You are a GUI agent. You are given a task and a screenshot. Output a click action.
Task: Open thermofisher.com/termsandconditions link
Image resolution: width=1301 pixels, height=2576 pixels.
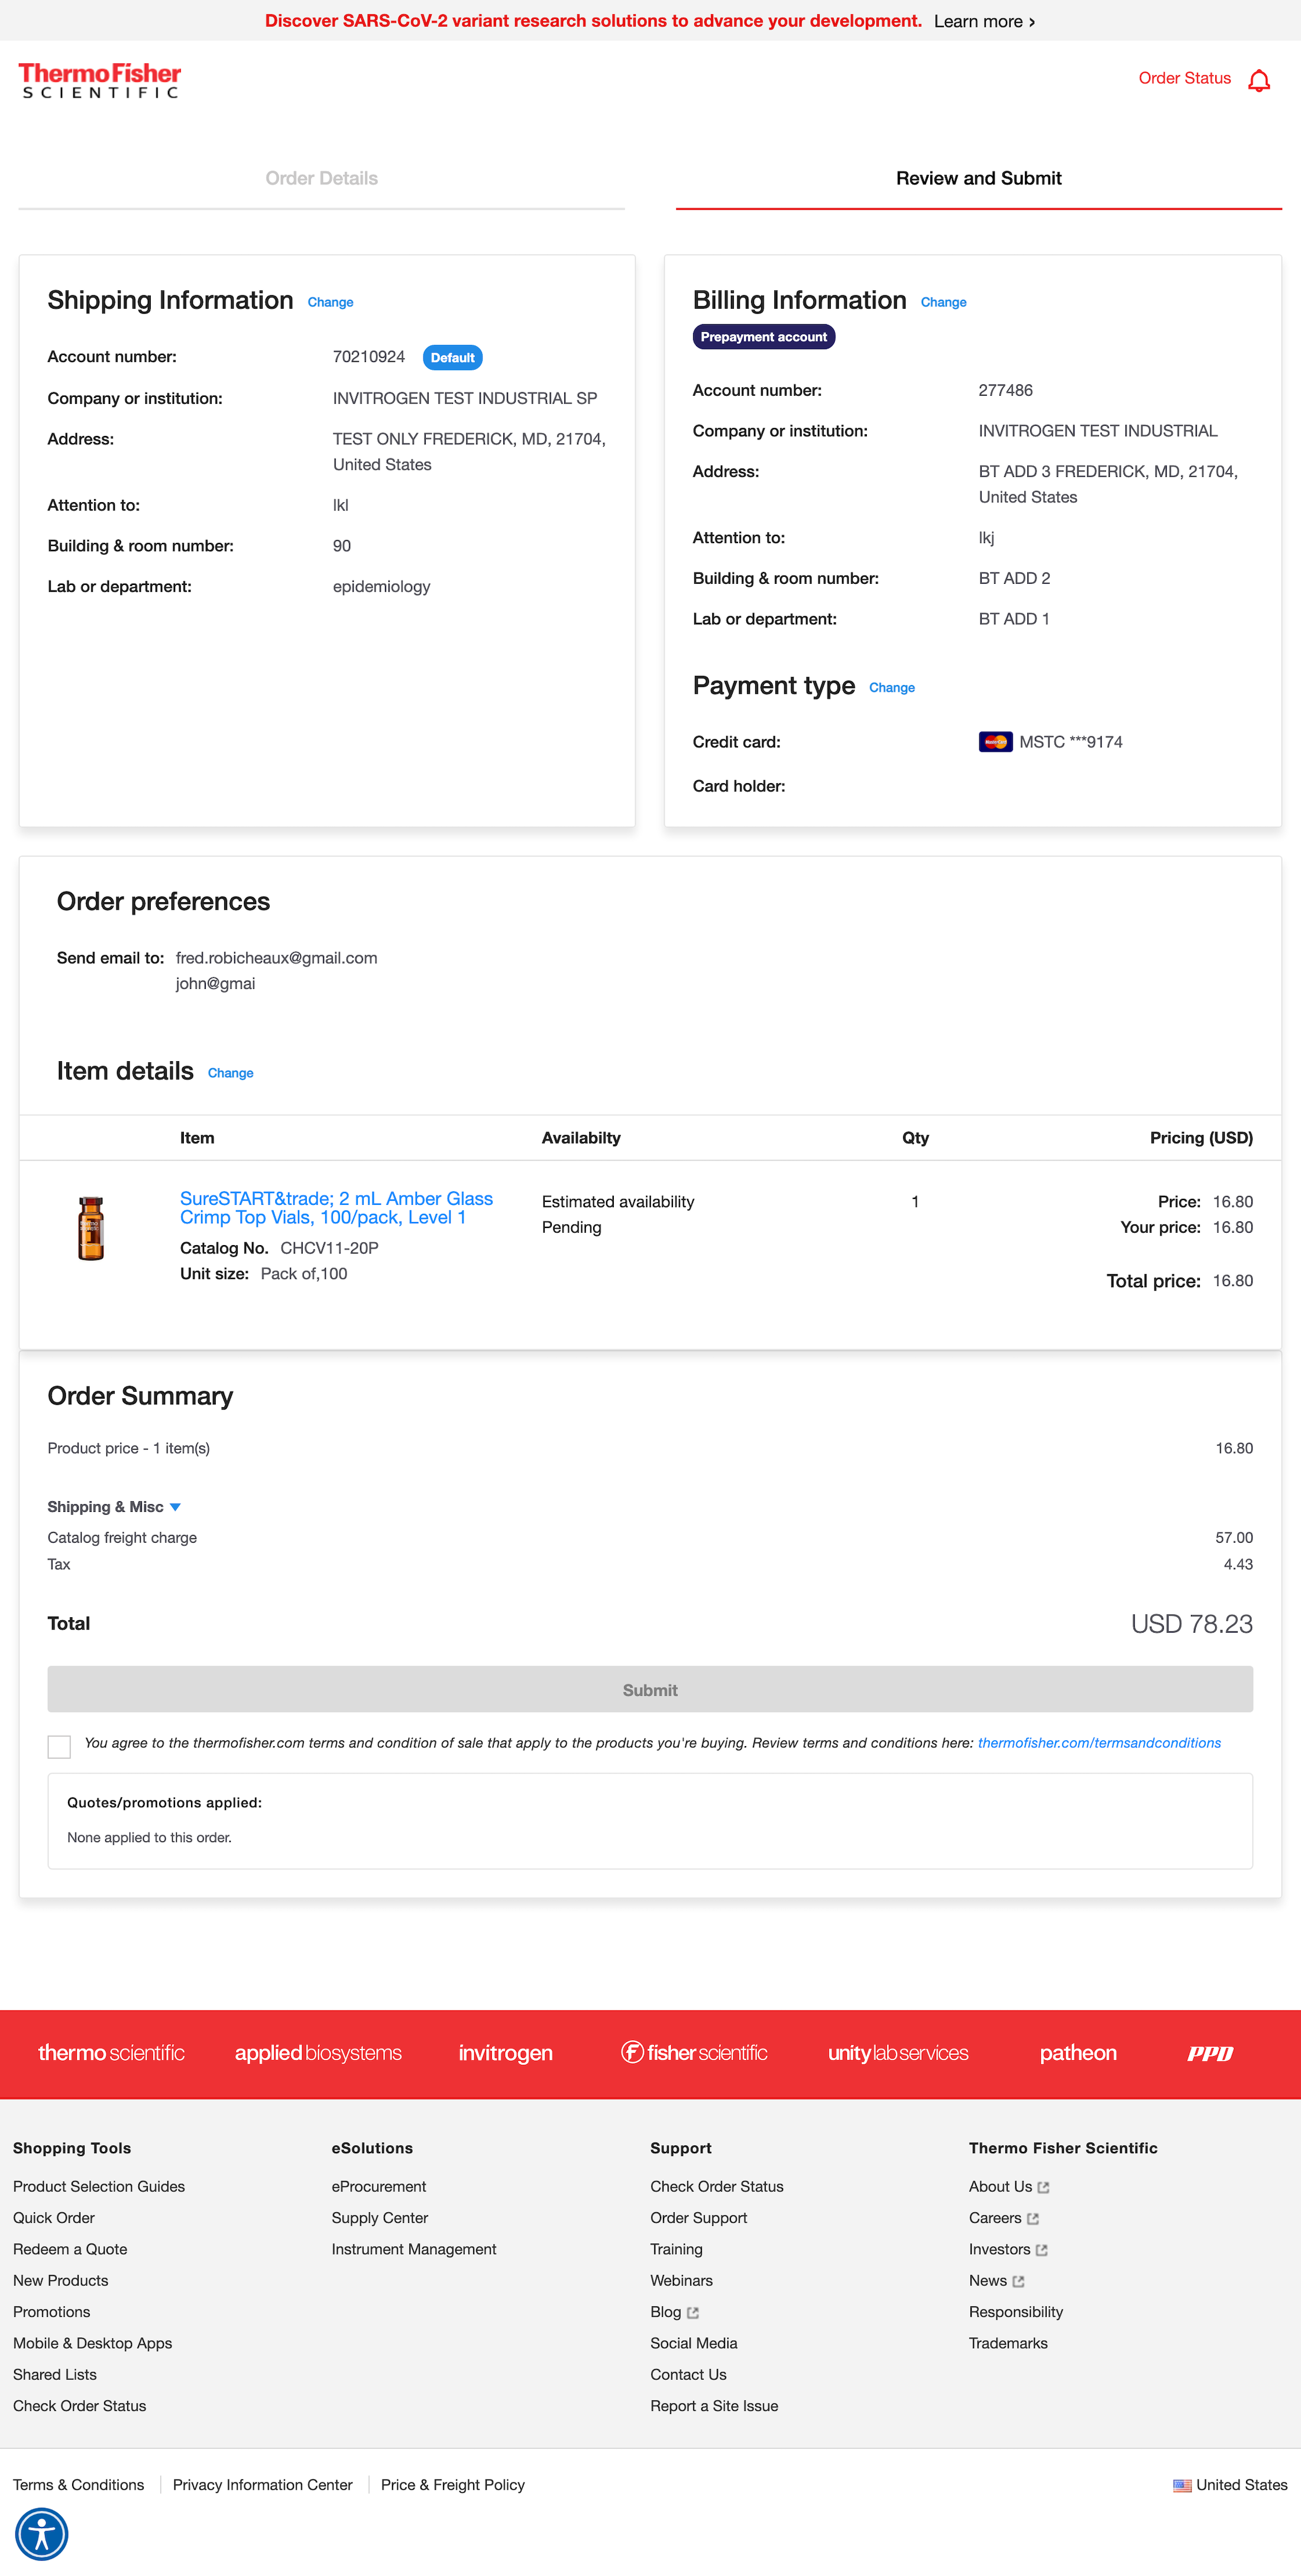click(1099, 1743)
